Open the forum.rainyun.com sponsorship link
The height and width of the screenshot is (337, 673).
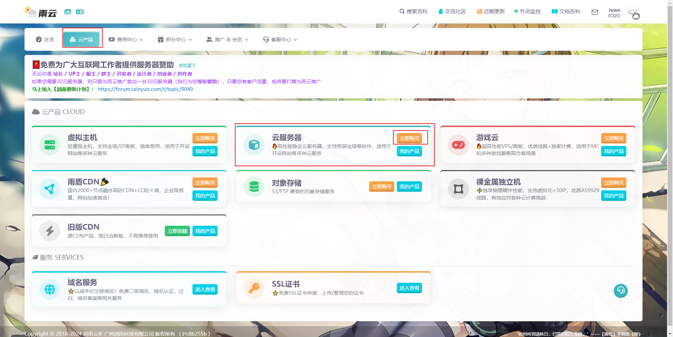[x=145, y=89]
